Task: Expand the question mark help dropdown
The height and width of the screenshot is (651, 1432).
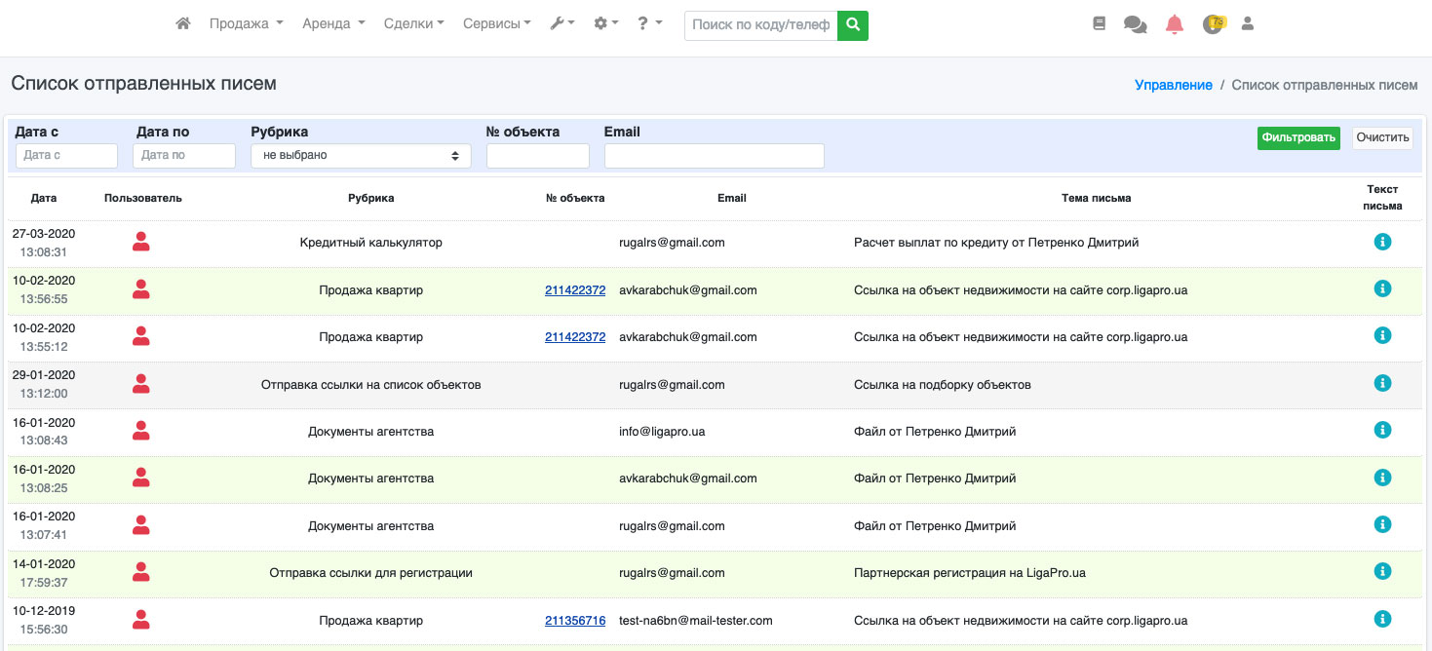Action: [649, 23]
